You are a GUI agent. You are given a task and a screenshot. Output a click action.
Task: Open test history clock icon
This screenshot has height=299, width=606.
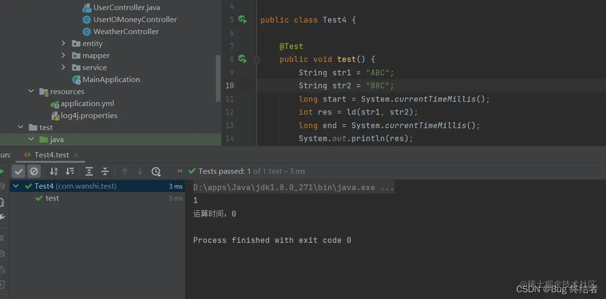(x=156, y=171)
